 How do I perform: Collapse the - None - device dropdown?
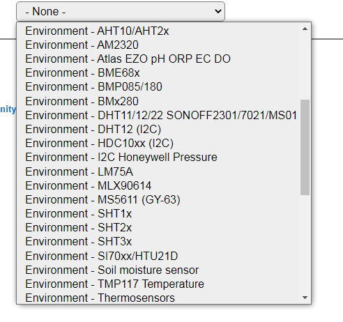(x=121, y=11)
